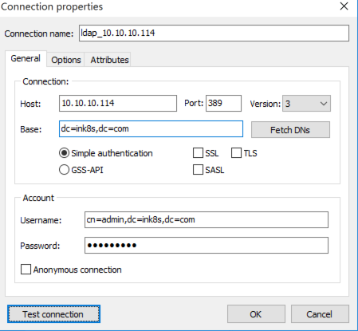Focus the Connection name field
Image resolution: width=358 pixels, height=331 pixels.
click(214, 33)
